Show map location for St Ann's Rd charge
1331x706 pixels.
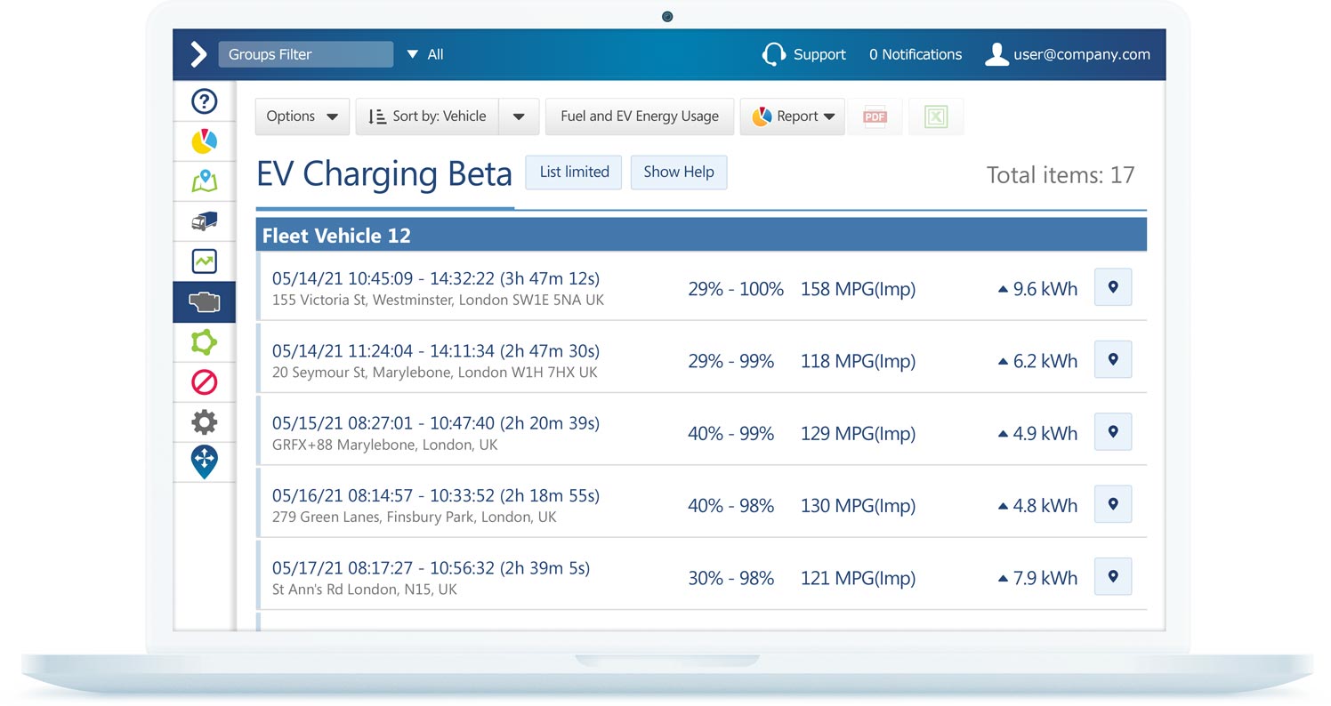1113,576
